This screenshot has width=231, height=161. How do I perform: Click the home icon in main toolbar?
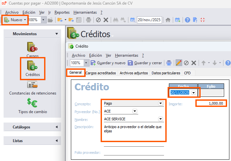pos(168,20)
